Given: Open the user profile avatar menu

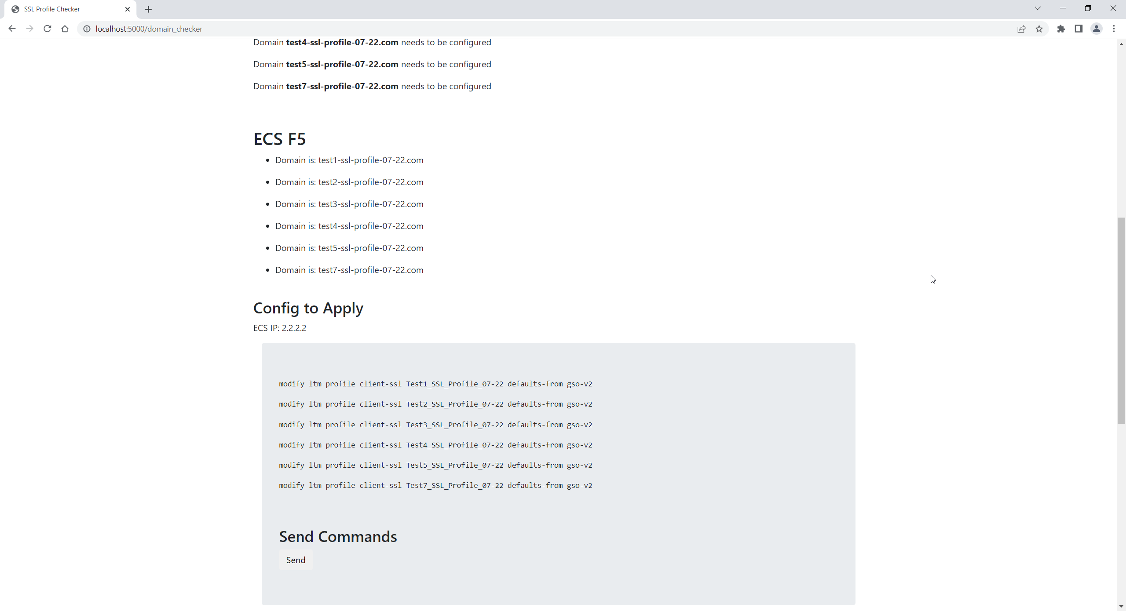Looking at the screenshot, I should [x=1096, y=29].
